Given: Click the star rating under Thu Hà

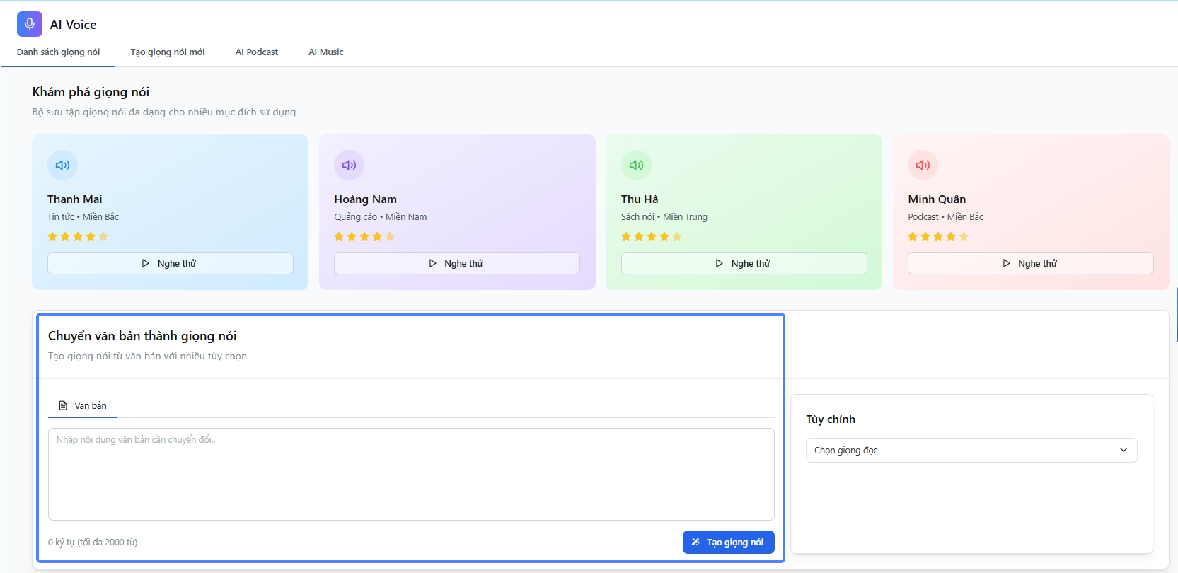Looking at the screenshot, I should coord(651,236).
